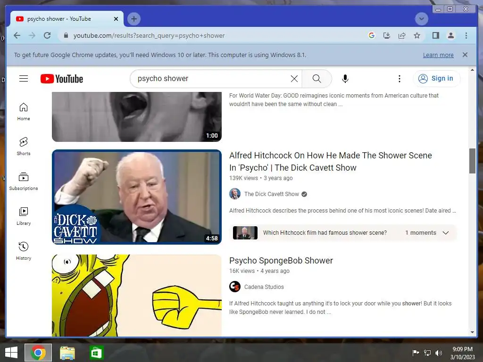View site info via the lock icon

click(x=66, y=35)
